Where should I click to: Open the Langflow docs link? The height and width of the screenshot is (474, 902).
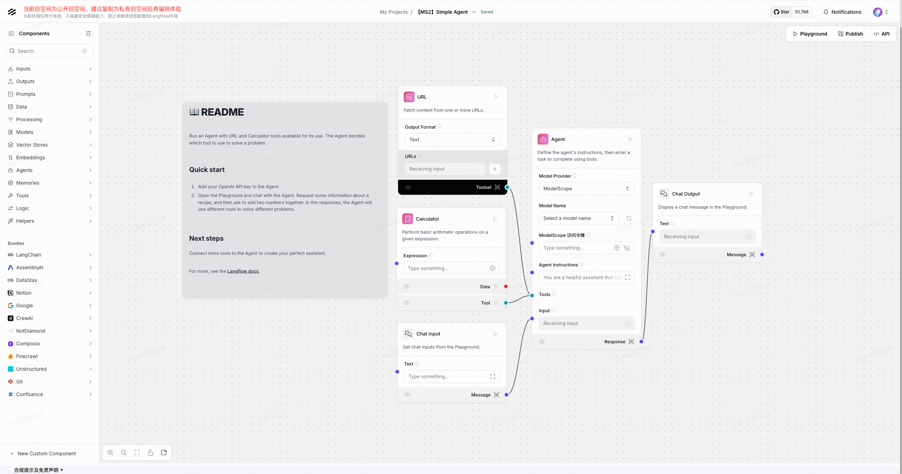point(243,271)
